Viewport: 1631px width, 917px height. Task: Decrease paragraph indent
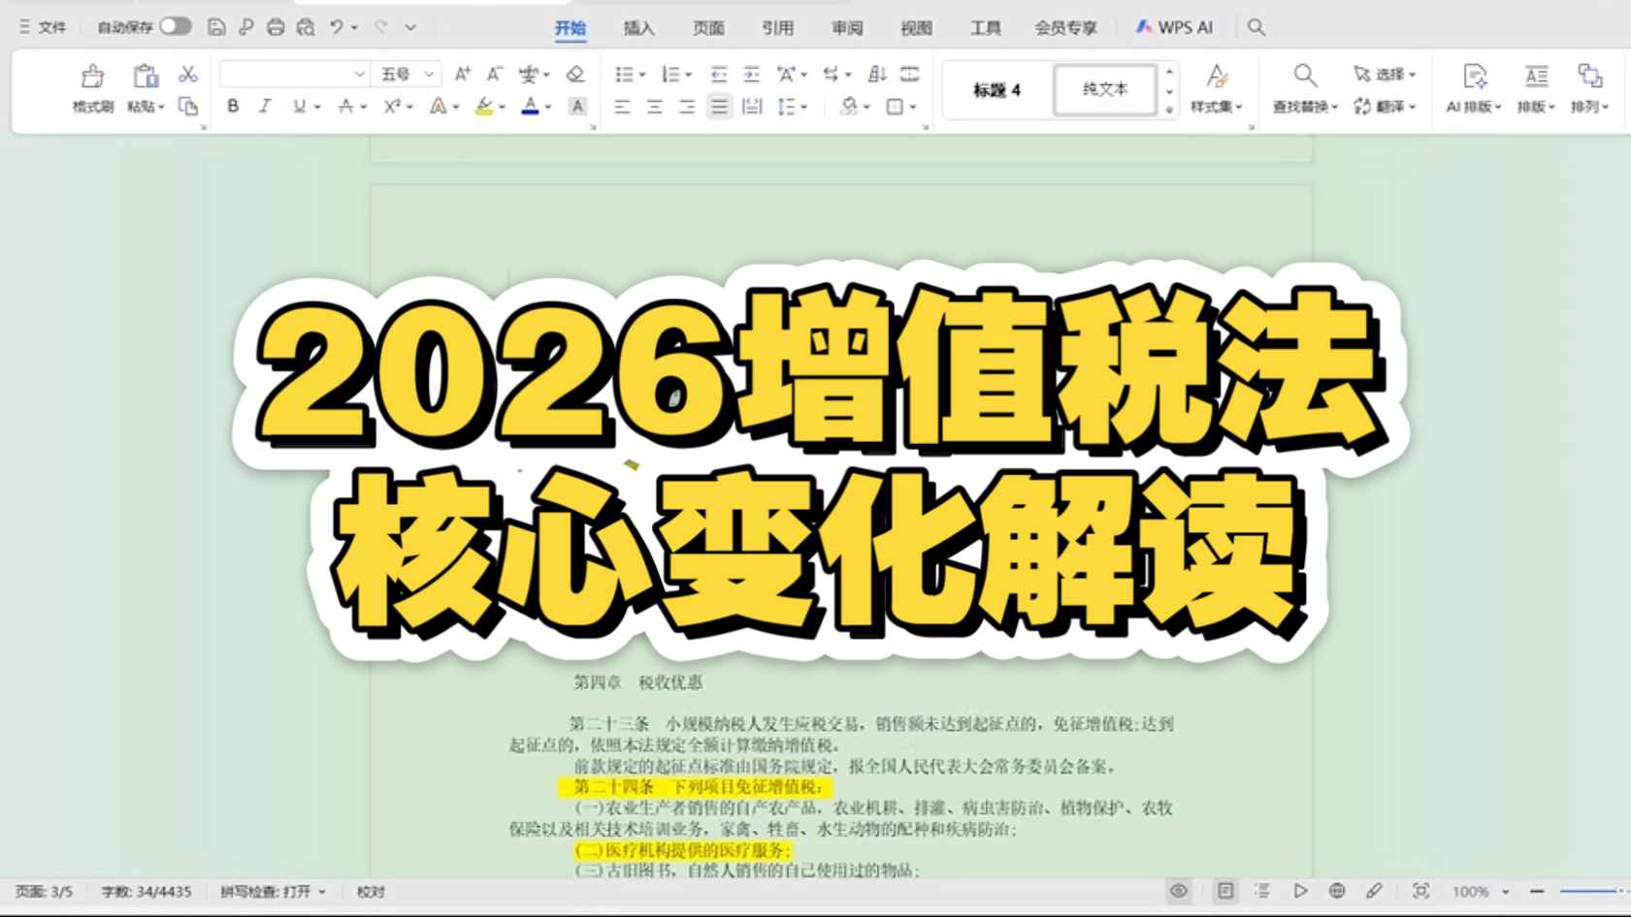click(x=719, y=75)
